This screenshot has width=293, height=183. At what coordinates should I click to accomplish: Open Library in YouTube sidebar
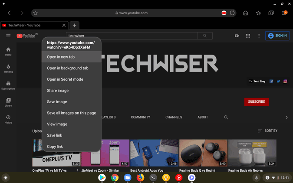[x=8, y=102]
